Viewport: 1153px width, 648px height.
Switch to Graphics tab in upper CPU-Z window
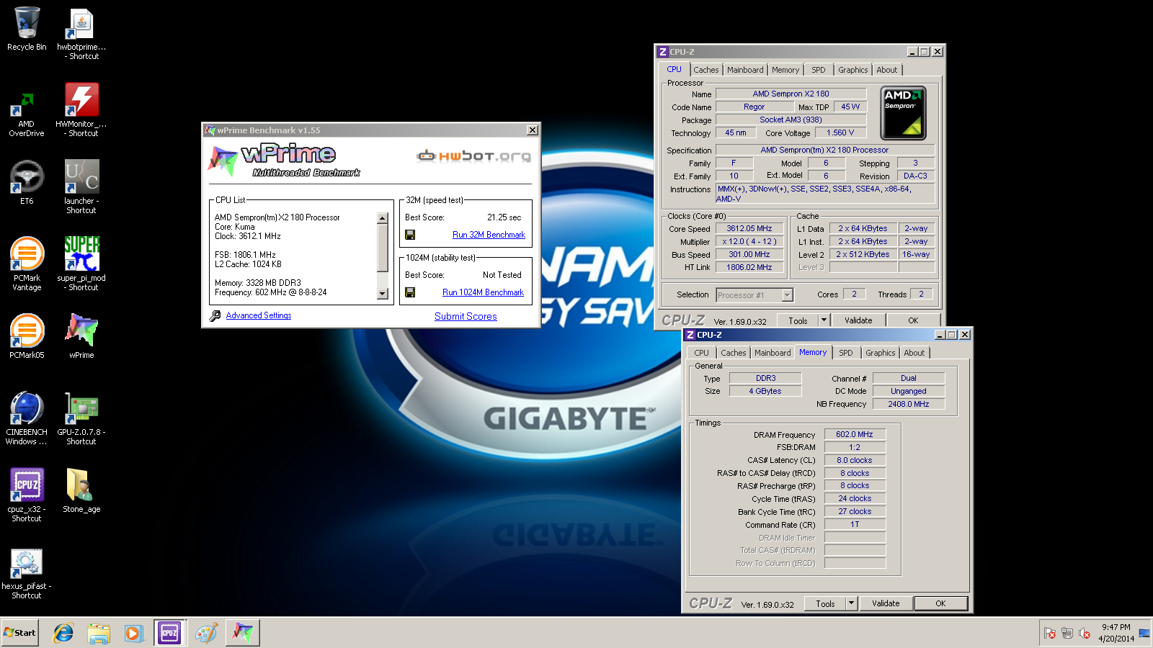(x=853, y=70)
